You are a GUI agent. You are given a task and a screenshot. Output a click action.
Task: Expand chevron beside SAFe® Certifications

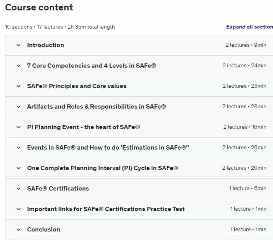(19, 189)
